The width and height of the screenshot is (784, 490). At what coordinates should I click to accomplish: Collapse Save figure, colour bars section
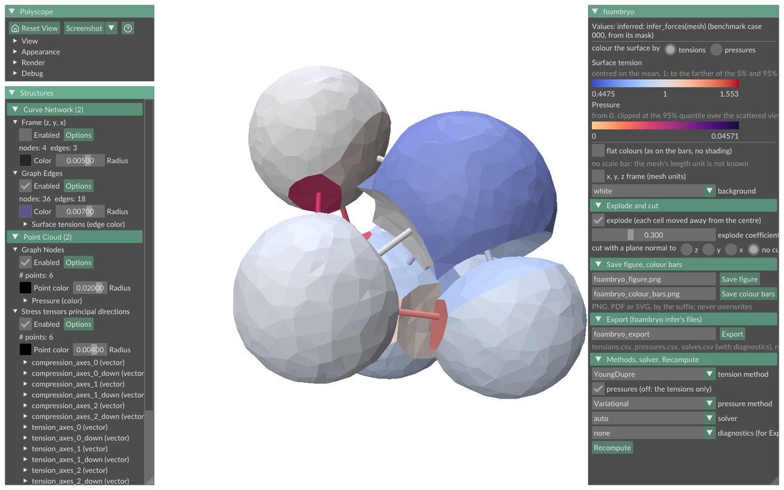(x=683, y=265)
